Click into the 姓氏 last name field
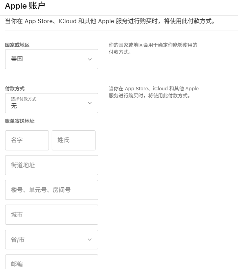This screenshot has width=238, height=269. click(74, 140)
